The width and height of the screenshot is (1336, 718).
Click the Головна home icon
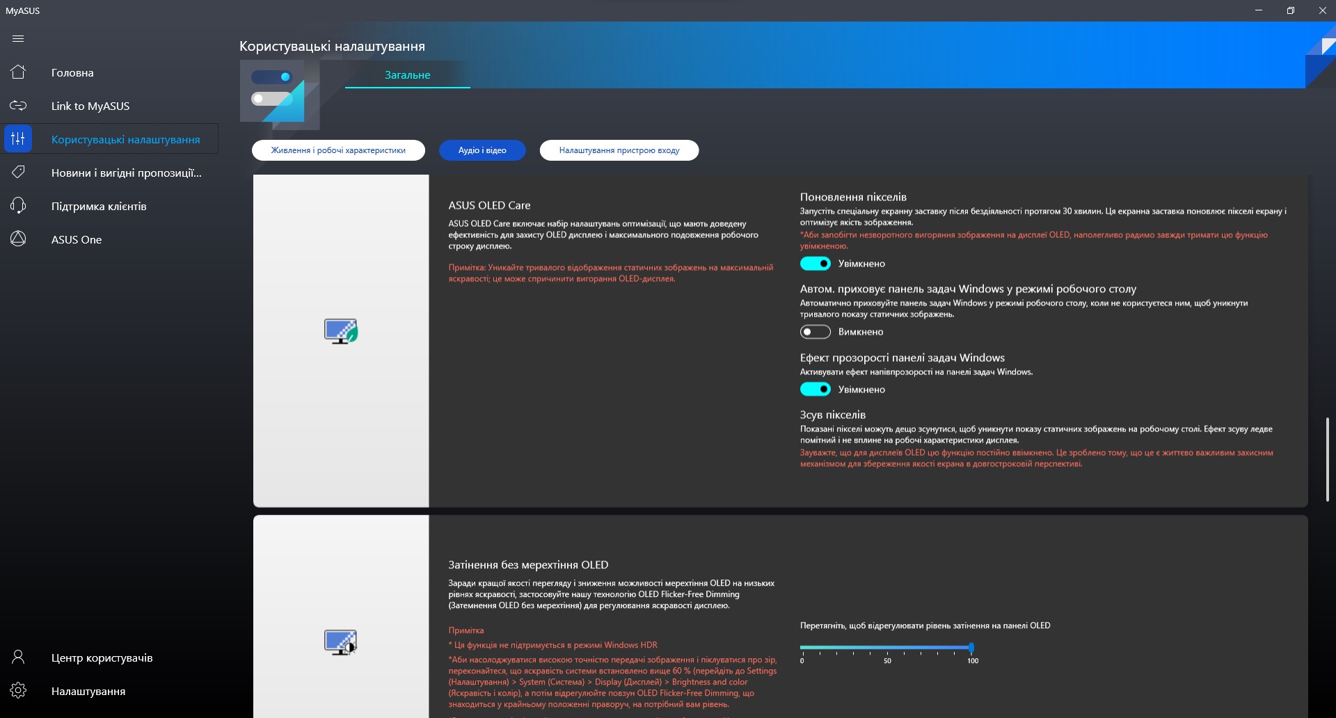tap(18, 72)
